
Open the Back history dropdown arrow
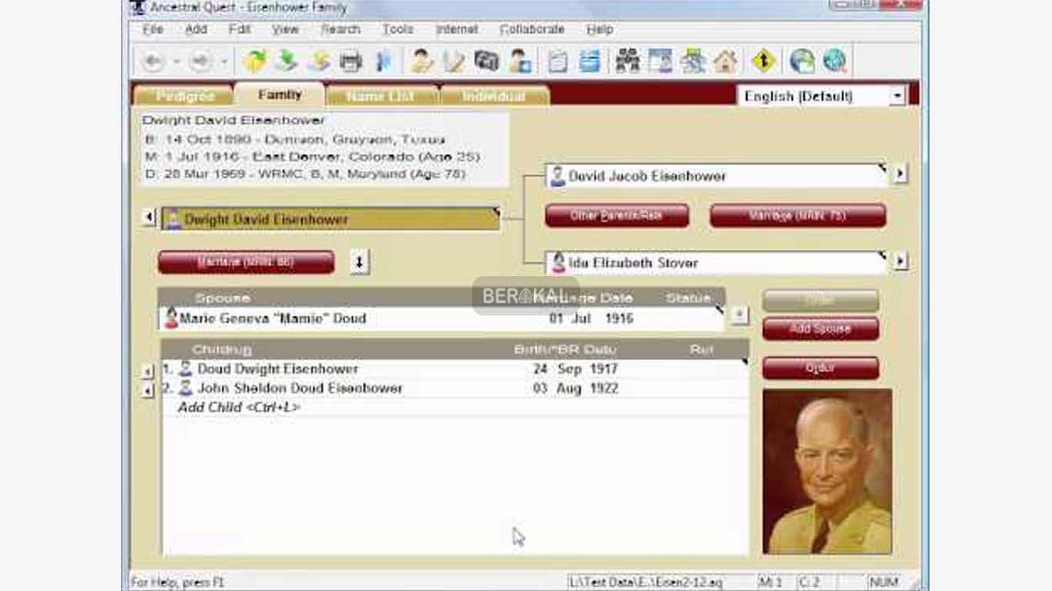pos(176,62)
